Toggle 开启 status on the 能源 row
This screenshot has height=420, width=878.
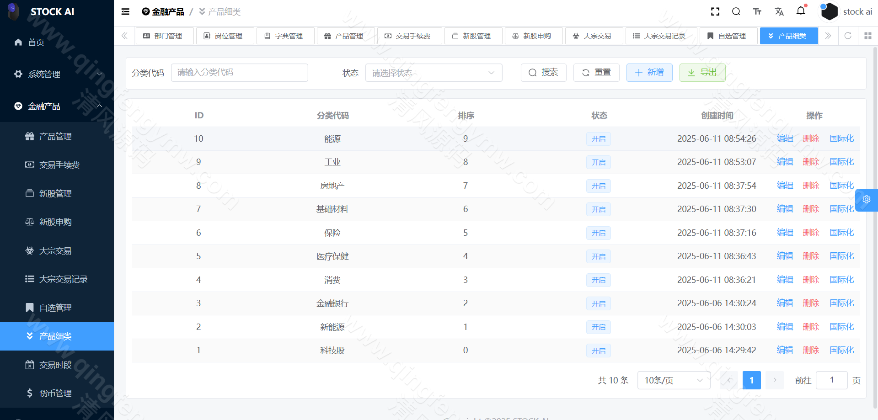[598, 138]
